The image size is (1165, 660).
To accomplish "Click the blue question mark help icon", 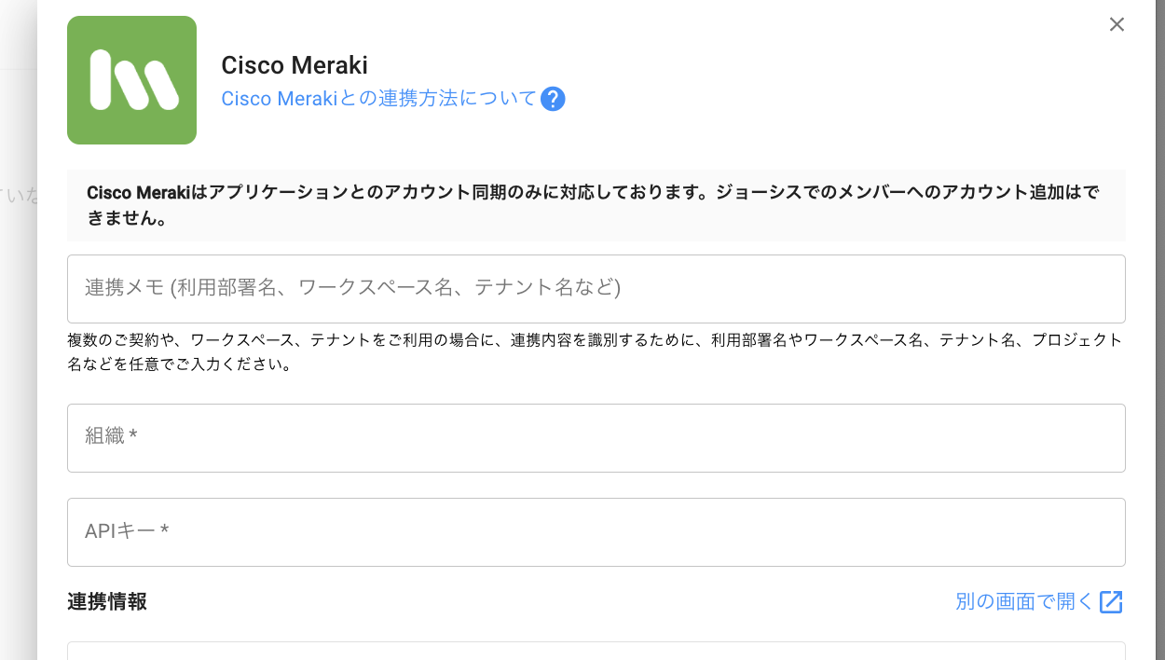I will (553, 99).
